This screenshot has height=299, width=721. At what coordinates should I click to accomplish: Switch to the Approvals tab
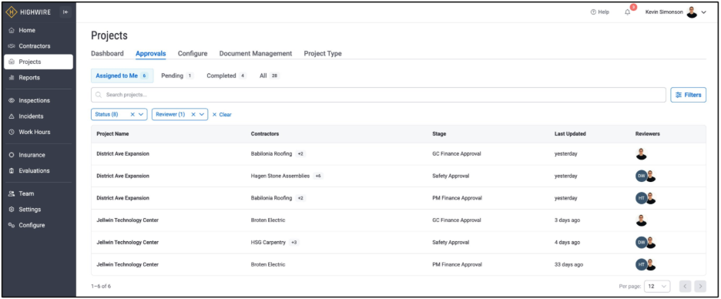[x=151, y=53]
